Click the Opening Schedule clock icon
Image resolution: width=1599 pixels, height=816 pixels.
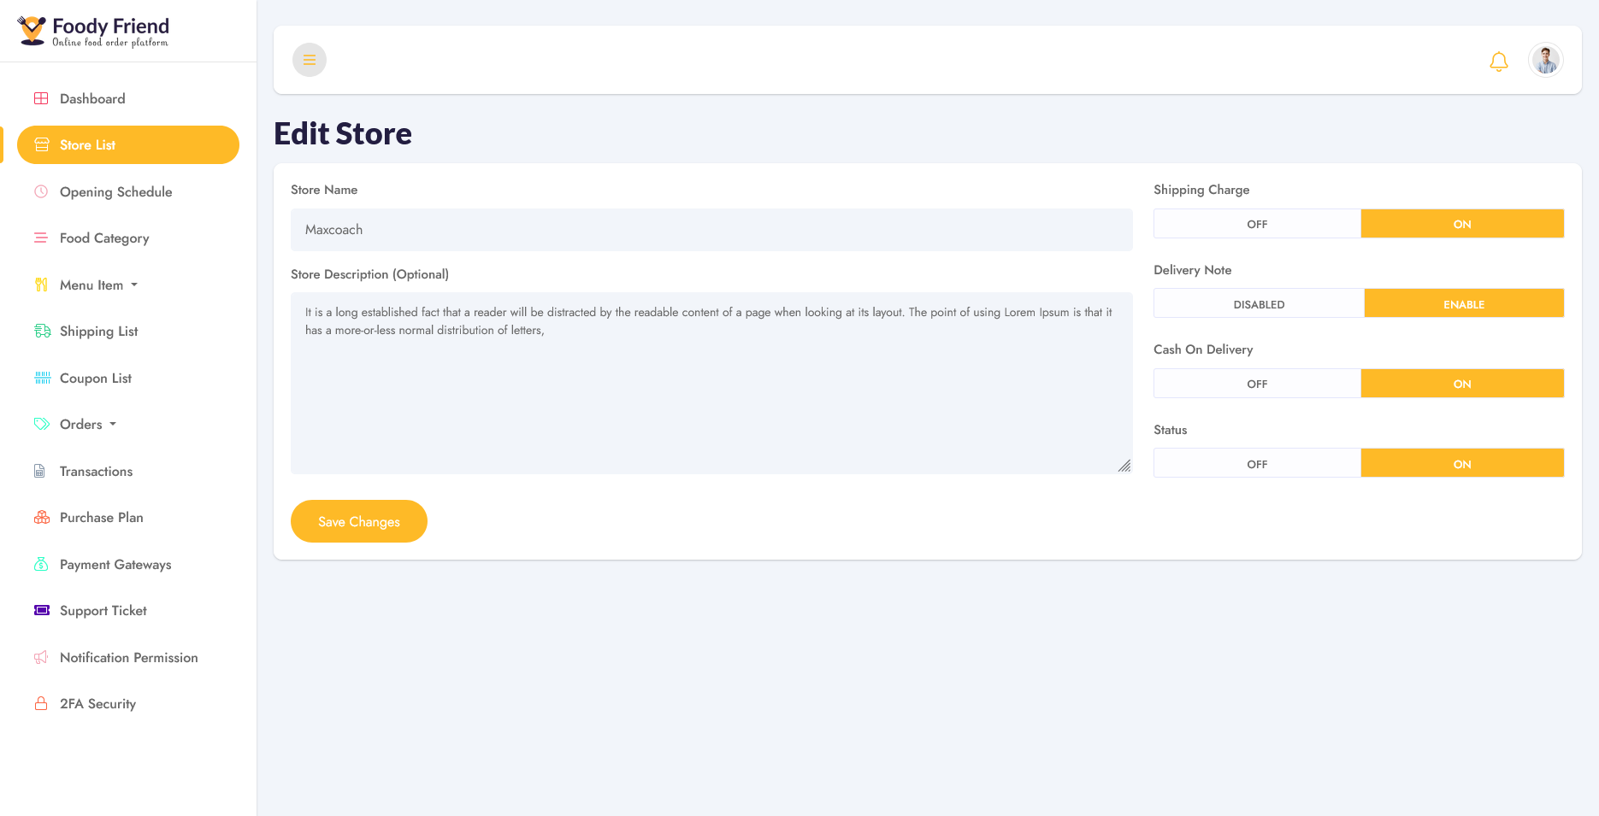pyautogui.click(x=41, y=191)
